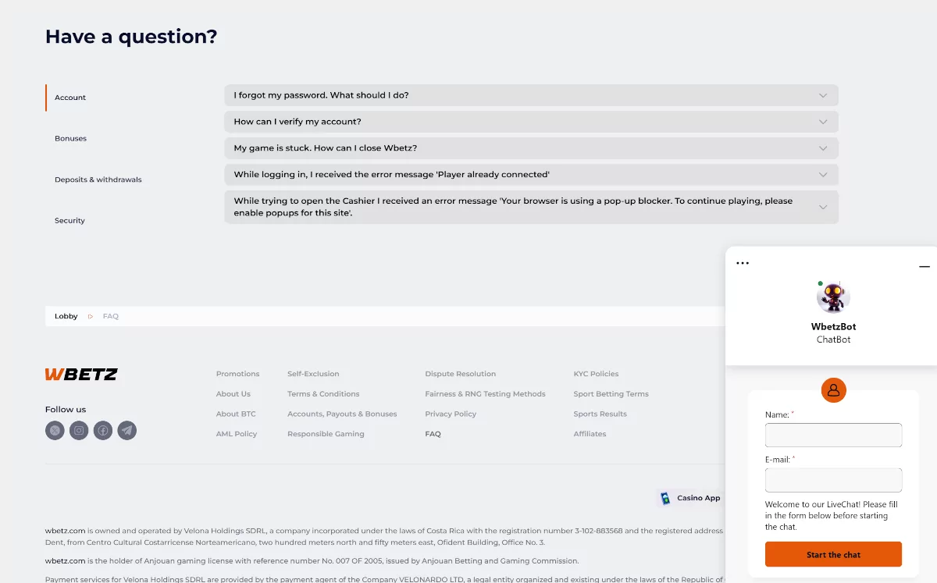Click the ChatBot subtitle text

point(833,340)
